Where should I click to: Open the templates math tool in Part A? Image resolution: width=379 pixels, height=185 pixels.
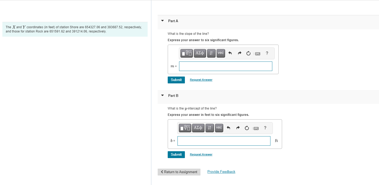[187, 53]
